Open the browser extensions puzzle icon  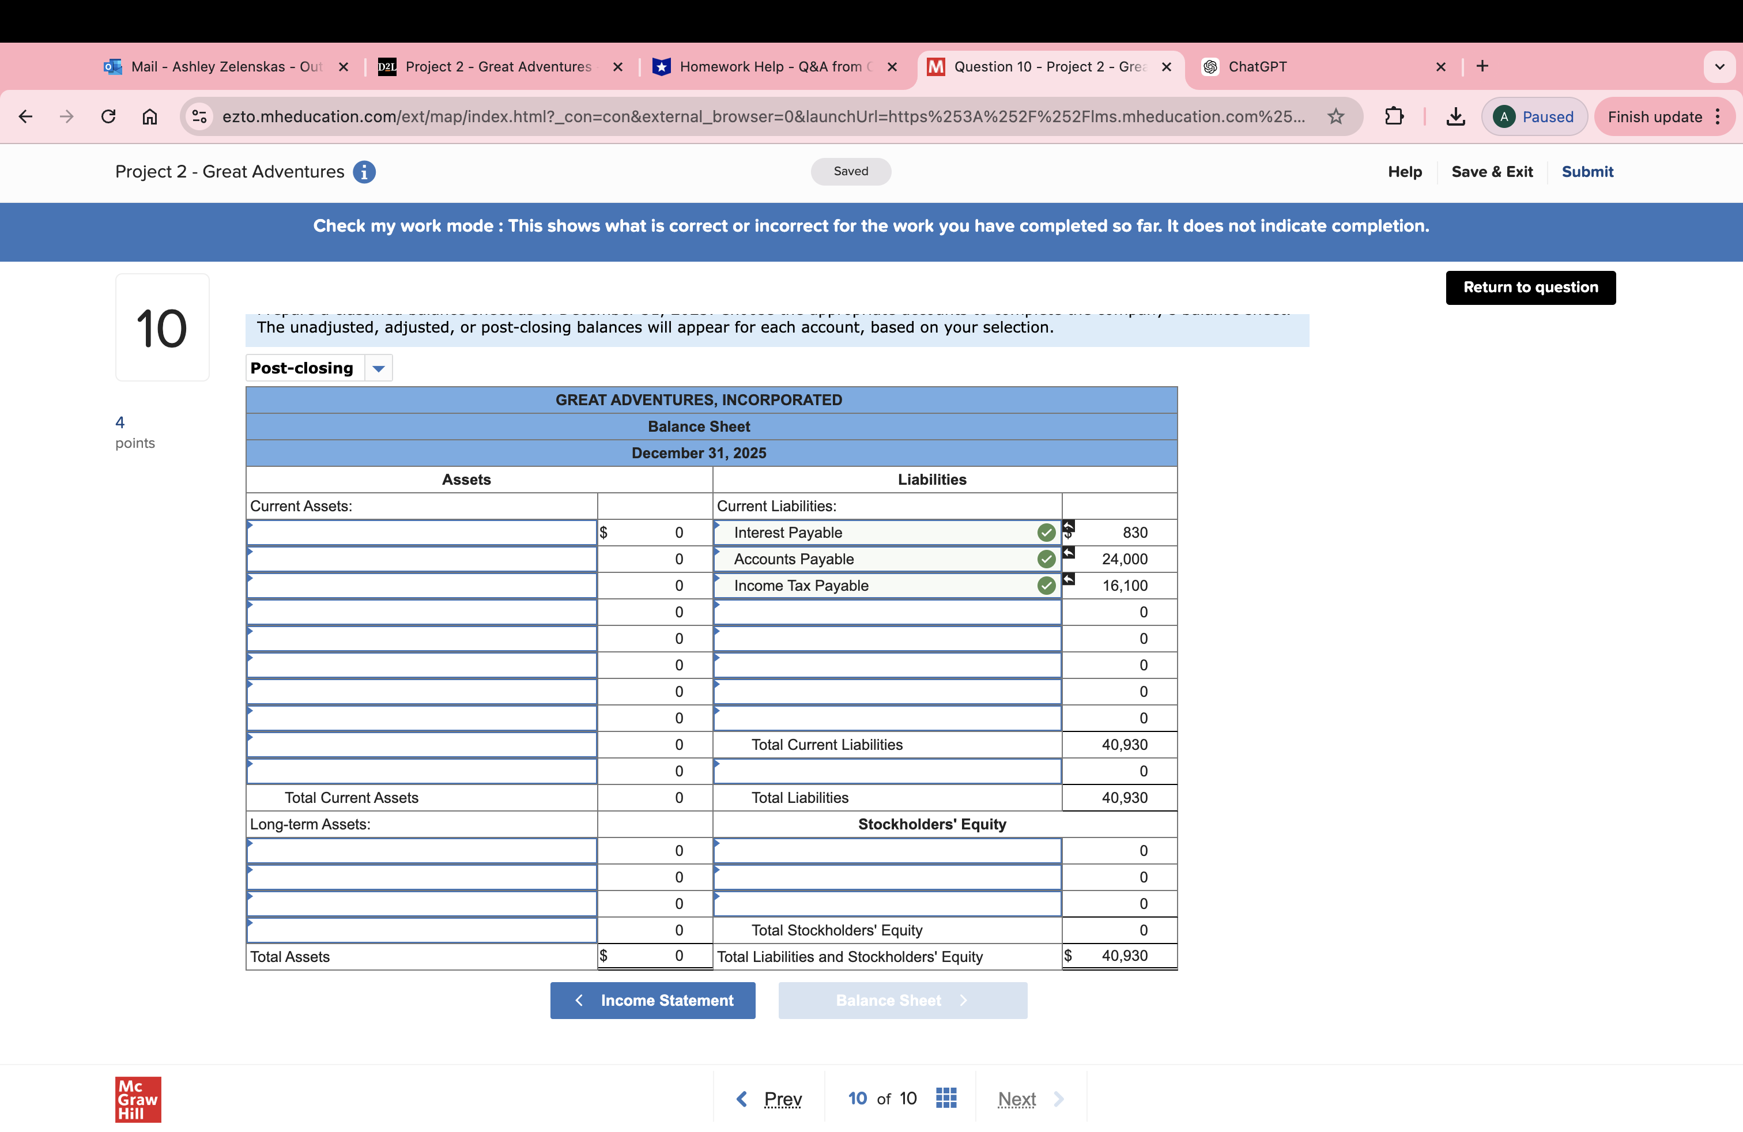1394,116
